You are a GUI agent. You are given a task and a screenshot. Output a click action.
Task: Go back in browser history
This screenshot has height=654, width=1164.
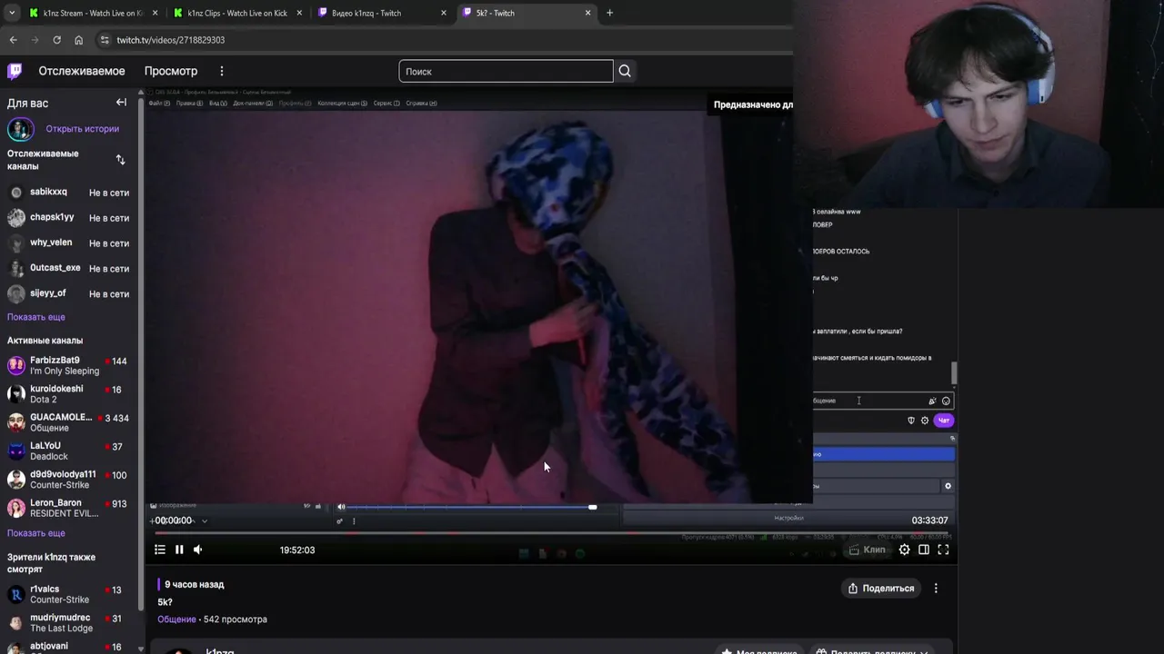click(13, 40)
